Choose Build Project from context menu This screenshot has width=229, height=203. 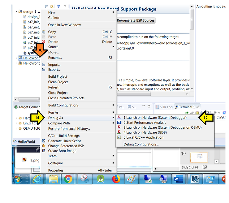point(58,76)
